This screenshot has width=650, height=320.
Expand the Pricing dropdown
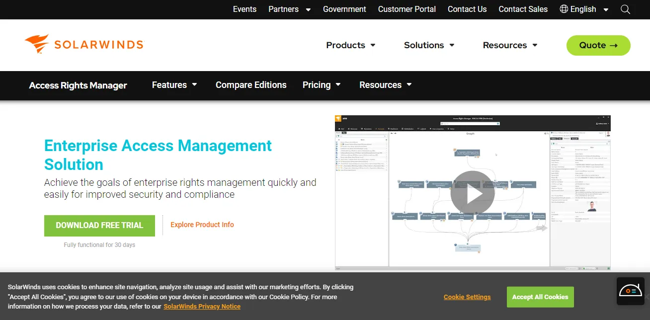point(322,85)
